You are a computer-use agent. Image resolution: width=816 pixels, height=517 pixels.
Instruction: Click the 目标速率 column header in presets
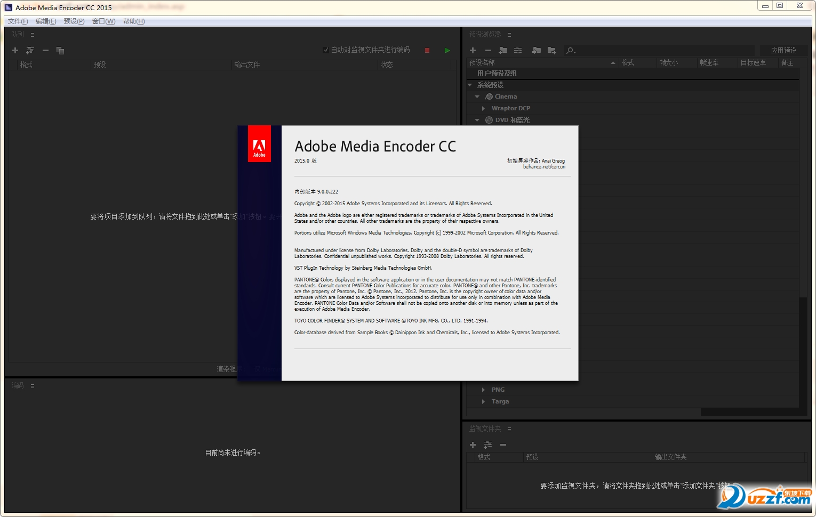(x=758, y=63)
